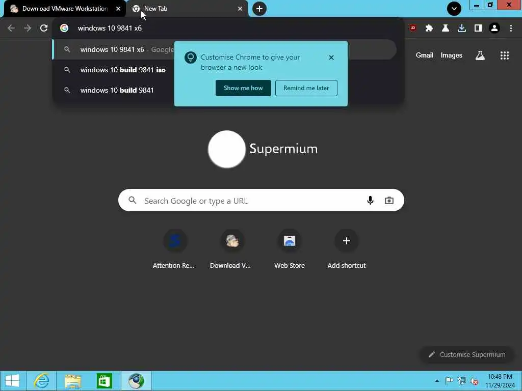The height and width of the screenshot is (391, 522).
Task: Open a new tab with plus button
Action: tap(259, 9)
